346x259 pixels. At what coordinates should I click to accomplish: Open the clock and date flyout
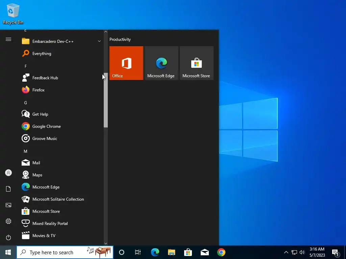tap(317, 252)
